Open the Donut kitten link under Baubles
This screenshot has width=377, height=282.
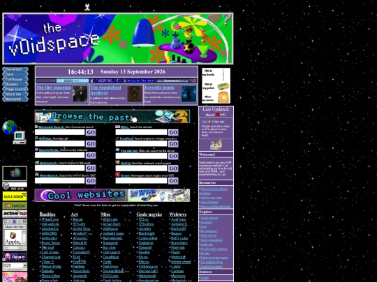(x=51, y=276)
